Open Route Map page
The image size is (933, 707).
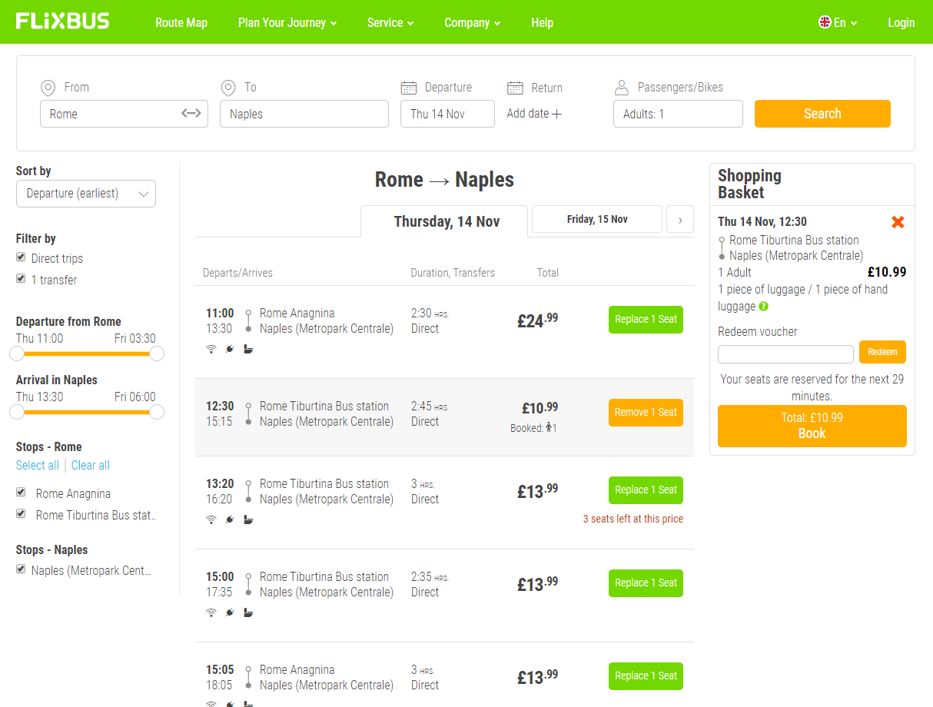(x=181, y=23)
